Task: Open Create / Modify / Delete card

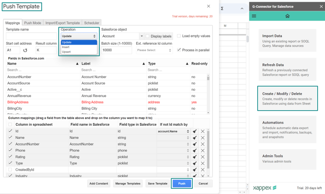Action: pyautogui.click(x=288, y=98)
